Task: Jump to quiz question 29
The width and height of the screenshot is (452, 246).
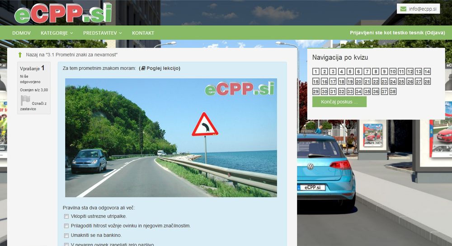Action: point(315,92)
